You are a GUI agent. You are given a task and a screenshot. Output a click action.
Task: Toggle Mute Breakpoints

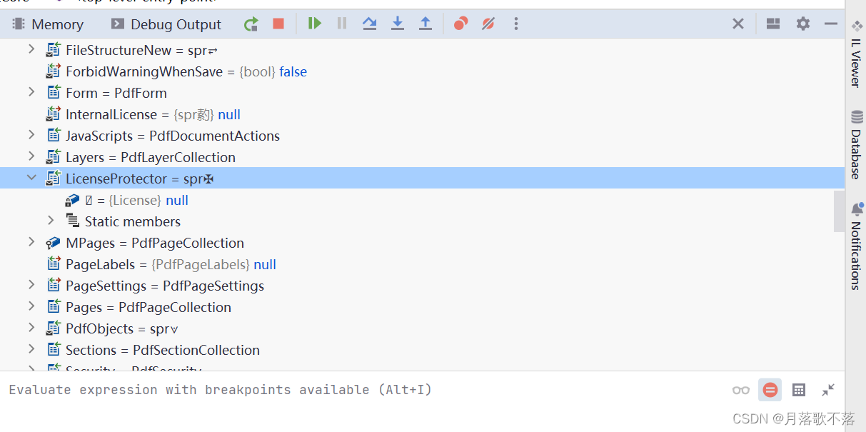(x=488, y=24)
